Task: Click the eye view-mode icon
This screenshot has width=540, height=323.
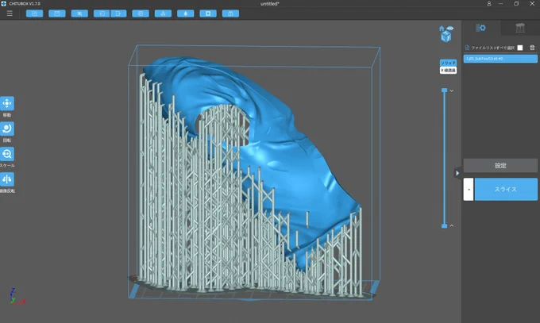Action: pyautogui.click(x=450, y=29)
